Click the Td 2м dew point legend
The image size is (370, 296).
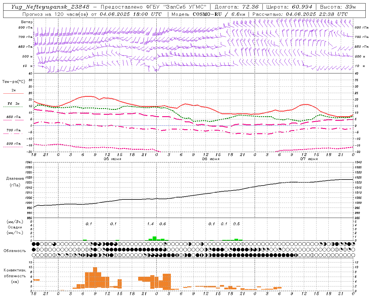click(13, 103)
